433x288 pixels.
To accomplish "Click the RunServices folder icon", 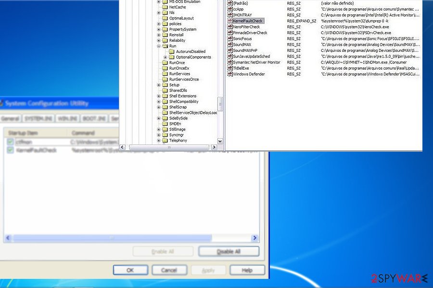I will point(165,73).
